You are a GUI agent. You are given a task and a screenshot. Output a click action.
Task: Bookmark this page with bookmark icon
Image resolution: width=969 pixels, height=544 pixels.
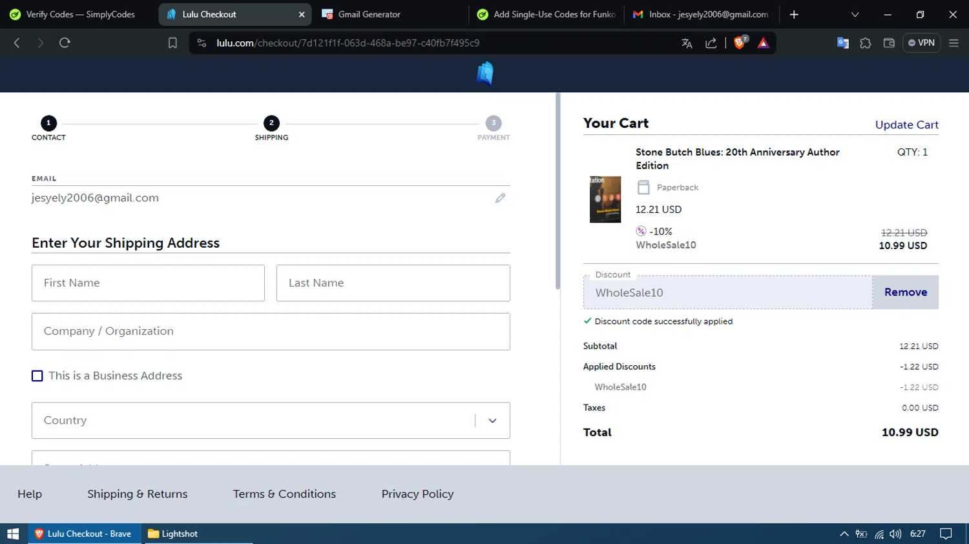click(172, 43)
